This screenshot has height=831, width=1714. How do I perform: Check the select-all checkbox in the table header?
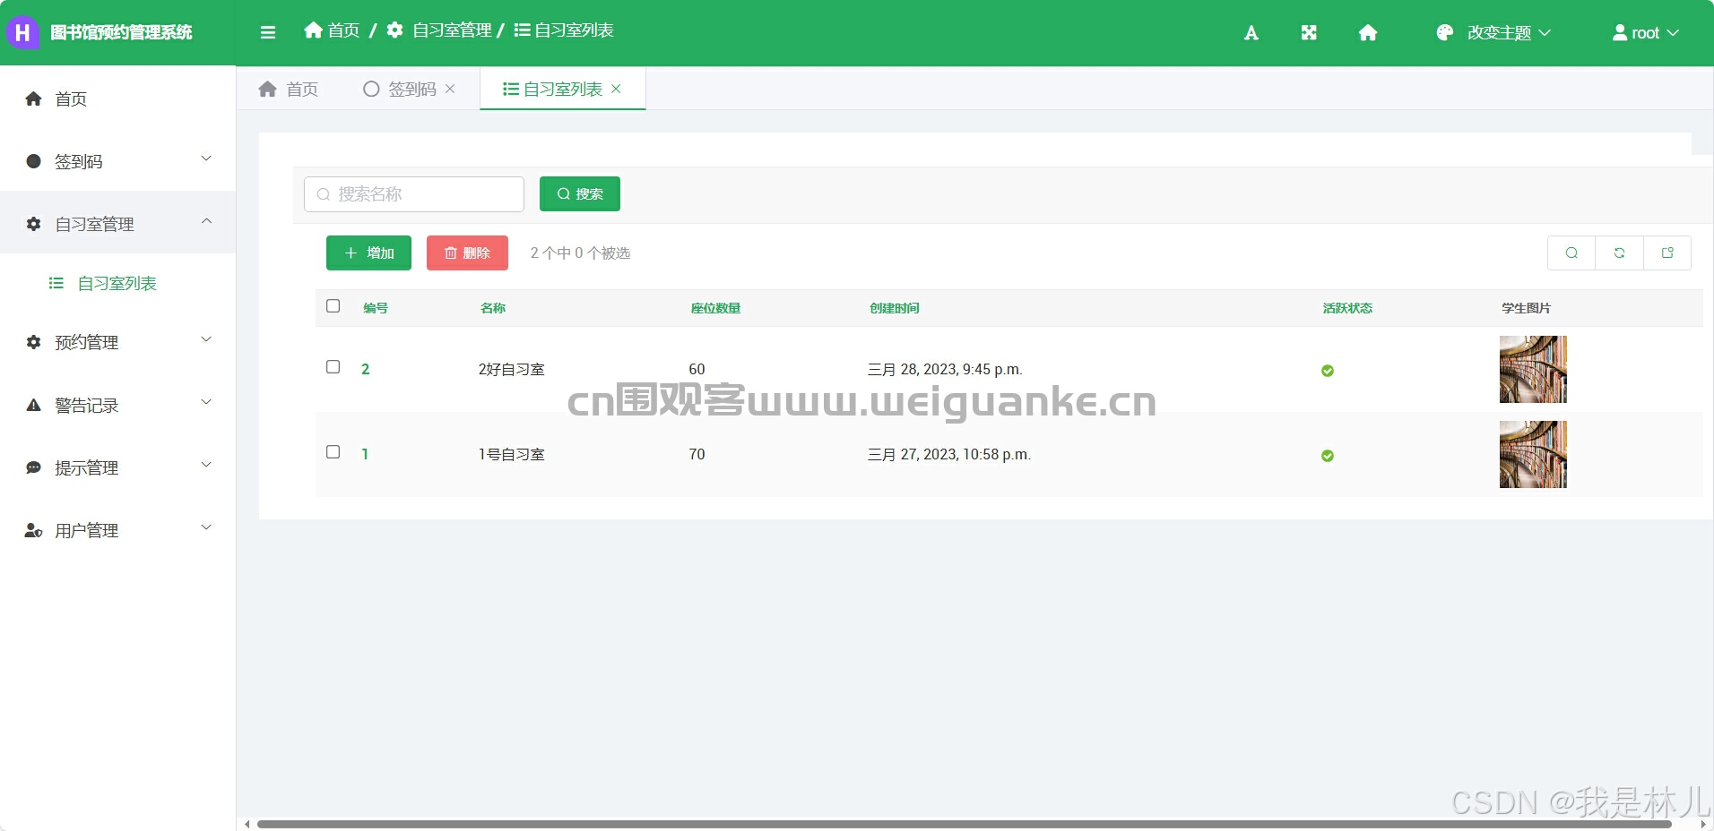333,306
